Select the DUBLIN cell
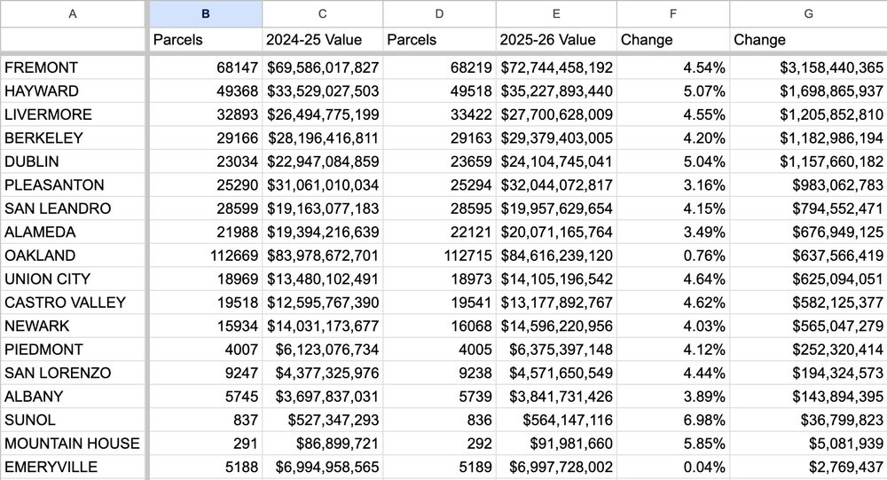Screen dimensions: 887x480 click(73, 161)
